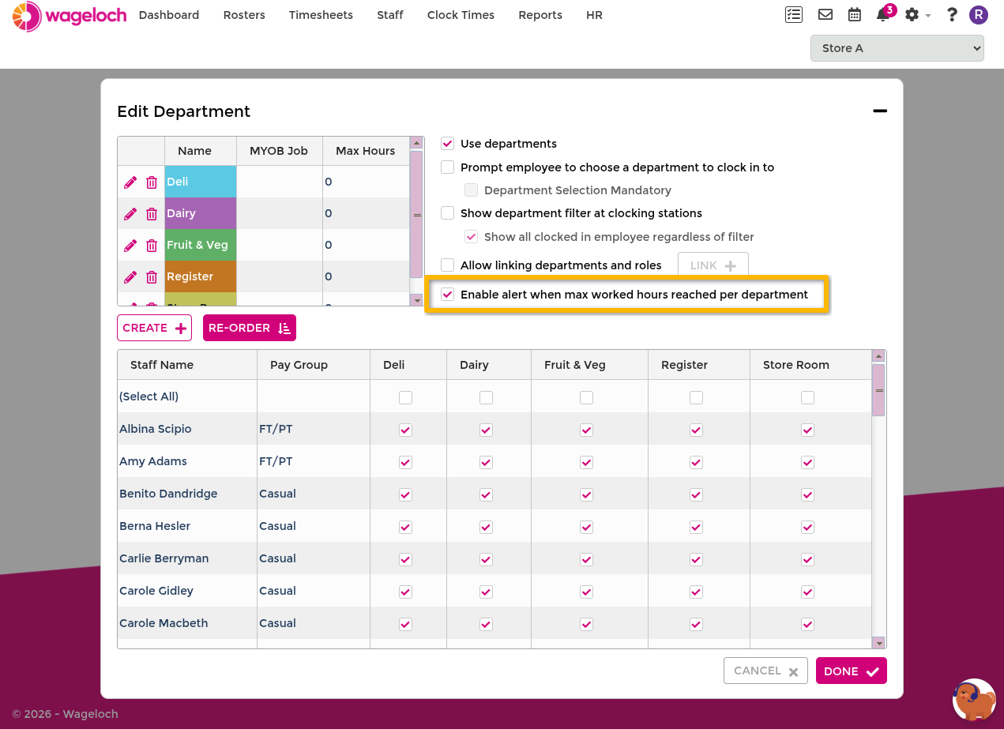
Task: Click the MYOB Job column header
Action: (x=280, y=151)
